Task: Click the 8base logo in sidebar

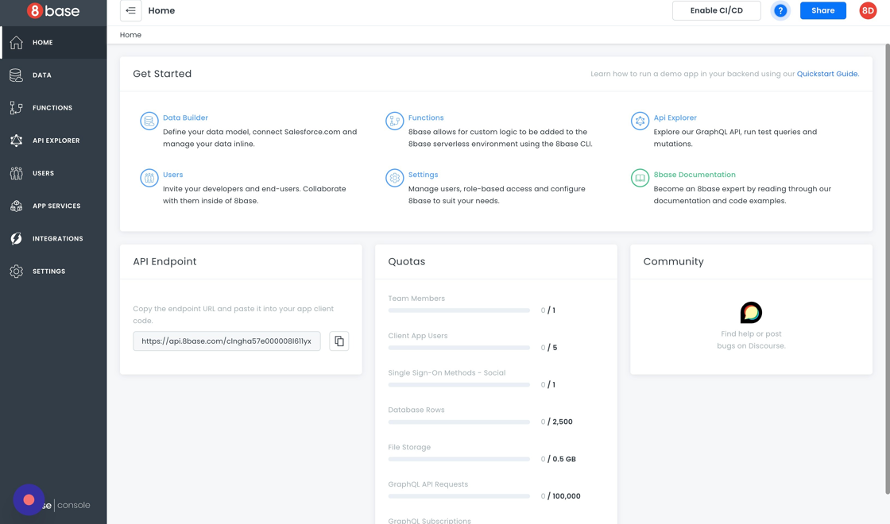Action: pos(53,11)
